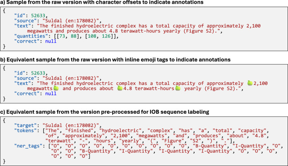Click the id value 52633 in sample a

coord(38,16)
